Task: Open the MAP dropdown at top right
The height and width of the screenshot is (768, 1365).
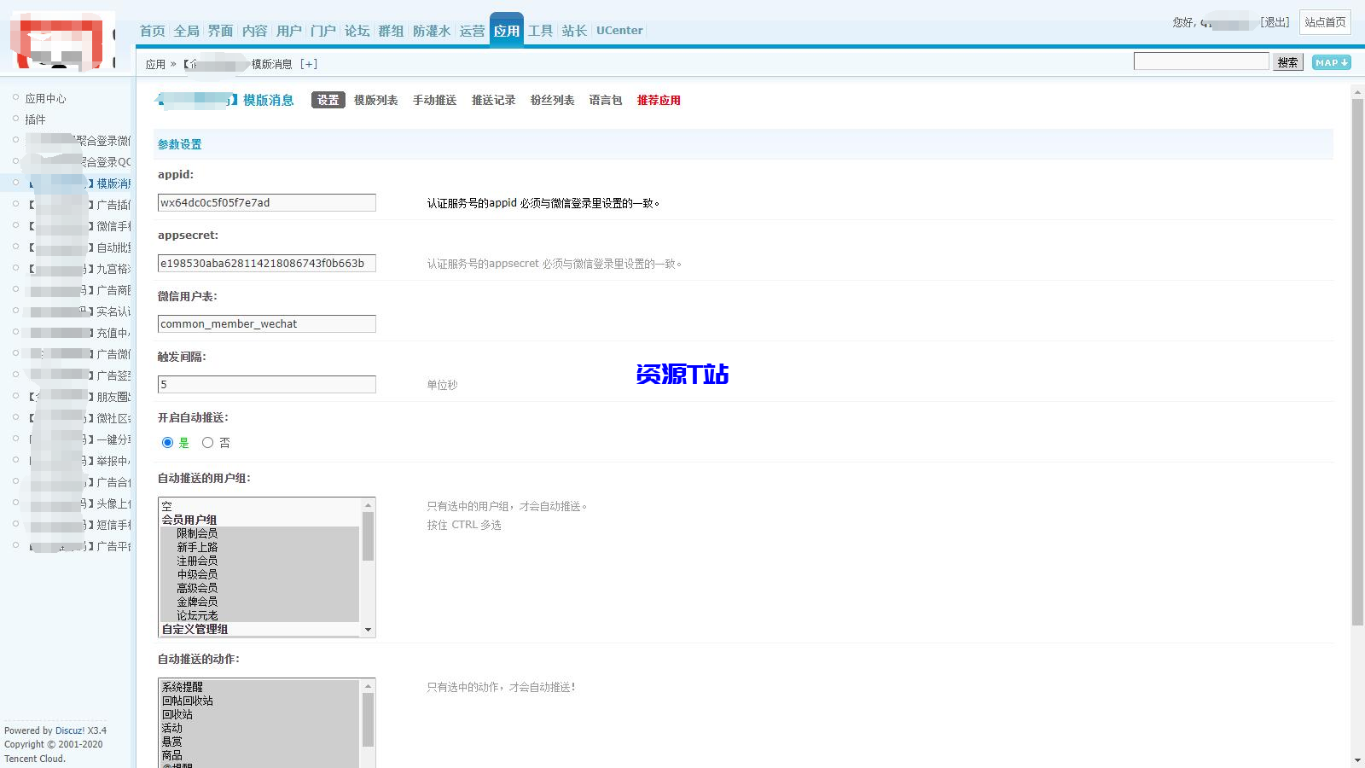Action: click(1330, 61)
